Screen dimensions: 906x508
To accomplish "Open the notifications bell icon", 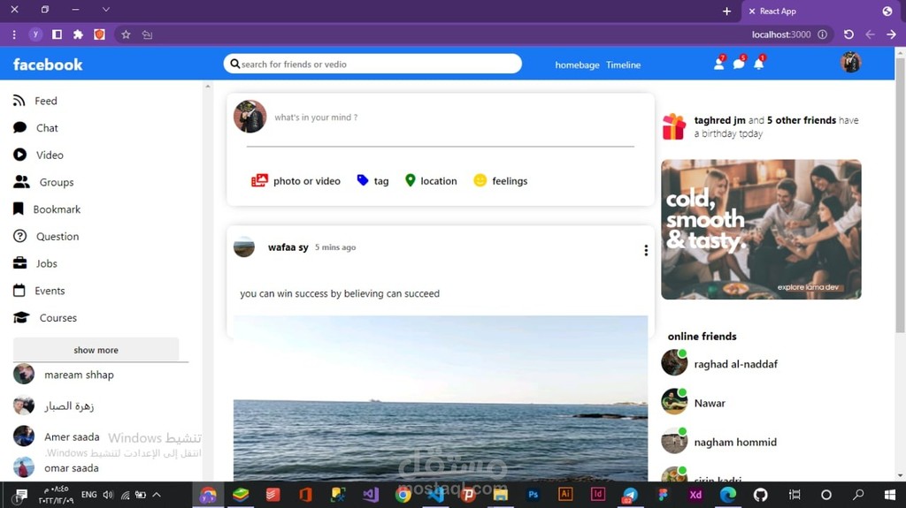I will point(758,64).
